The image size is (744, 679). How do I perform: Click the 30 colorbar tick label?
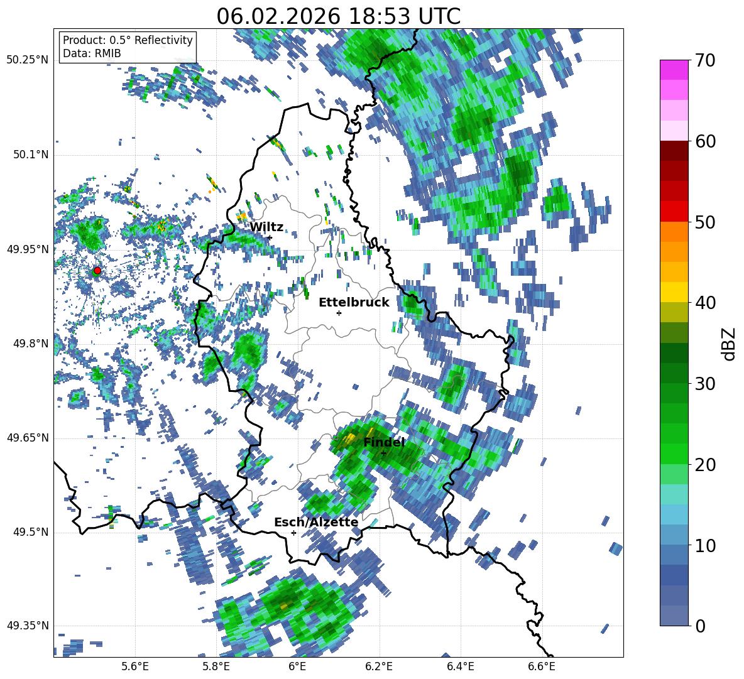click(705, 384)
